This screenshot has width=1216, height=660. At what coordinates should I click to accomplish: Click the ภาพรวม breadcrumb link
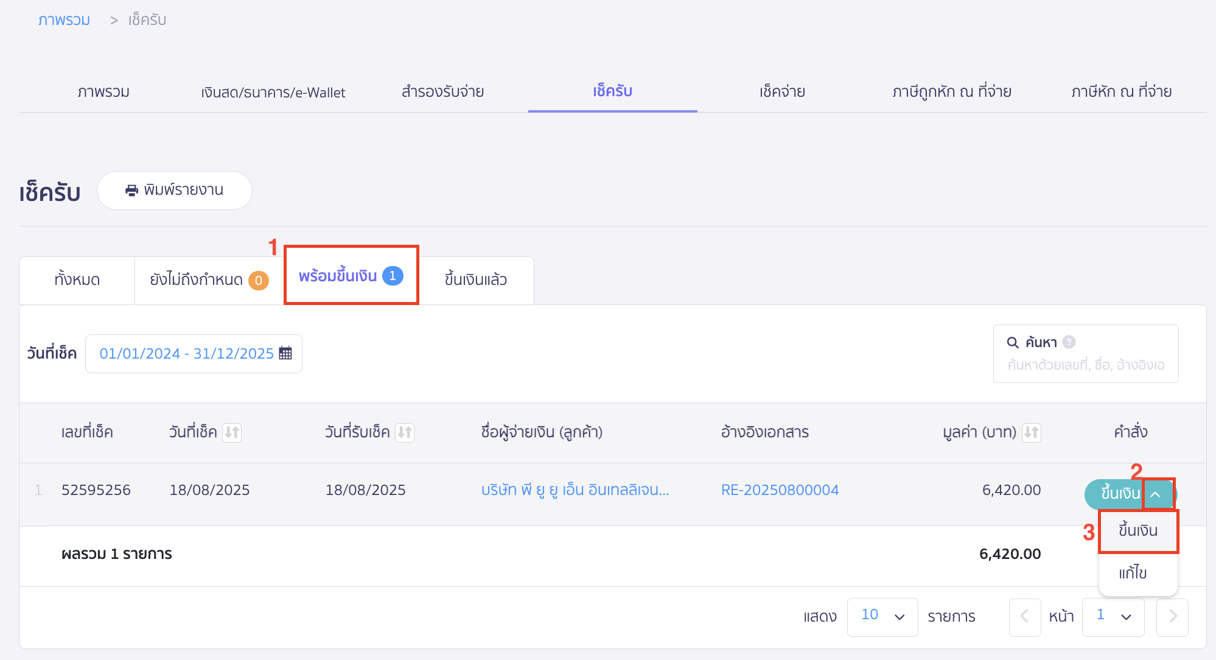click(x=64, y=20)
